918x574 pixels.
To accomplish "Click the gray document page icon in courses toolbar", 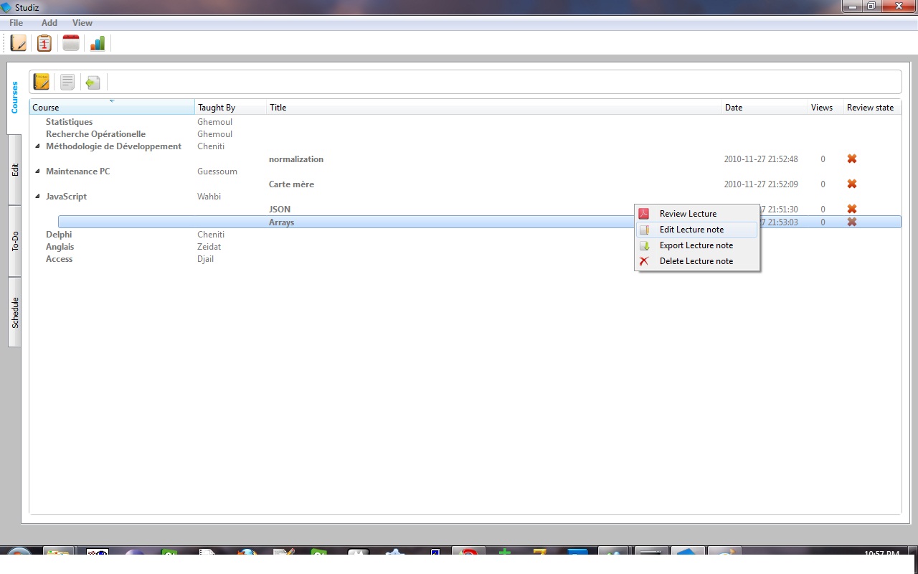I will (67, 82).
